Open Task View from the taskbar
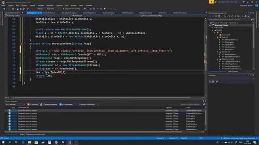This screenshot has width=259, height=145. pyautogui.click(x=16, y=142)
